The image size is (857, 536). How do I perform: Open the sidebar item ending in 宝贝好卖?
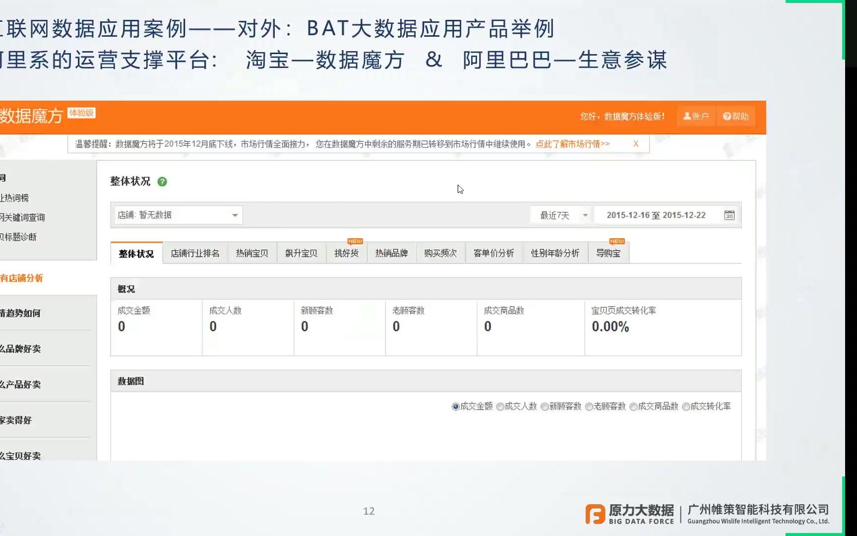pyautogui.click(x=20, y=456)
